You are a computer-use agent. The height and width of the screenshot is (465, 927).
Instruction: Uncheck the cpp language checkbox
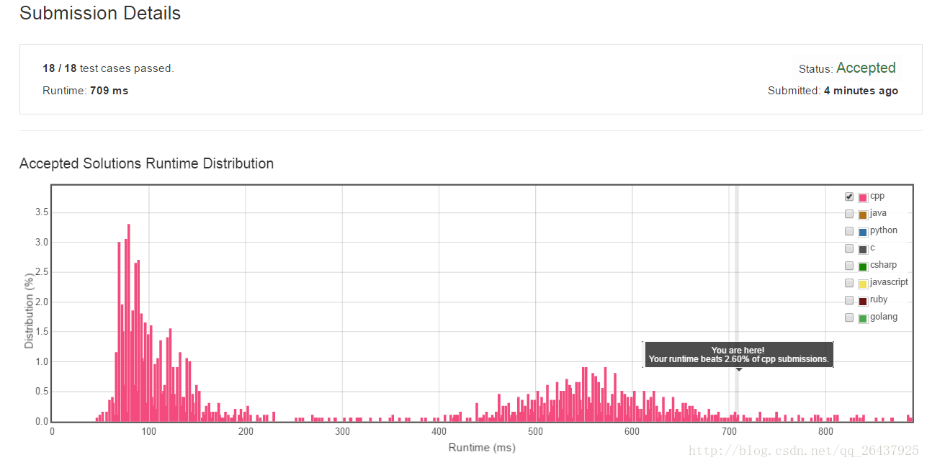coord(849,197)
